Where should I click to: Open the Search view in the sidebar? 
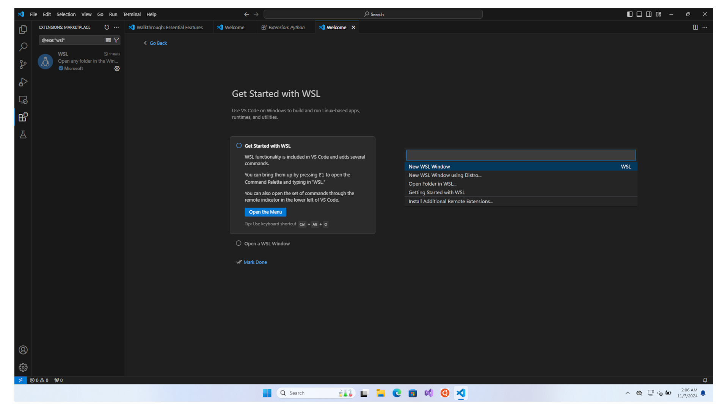pos(23,47)
